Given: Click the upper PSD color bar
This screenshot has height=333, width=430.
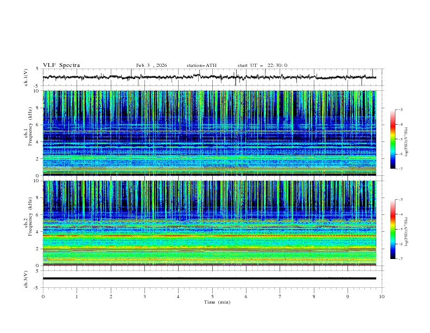Looking at the screenshot, I should [393, 139].
